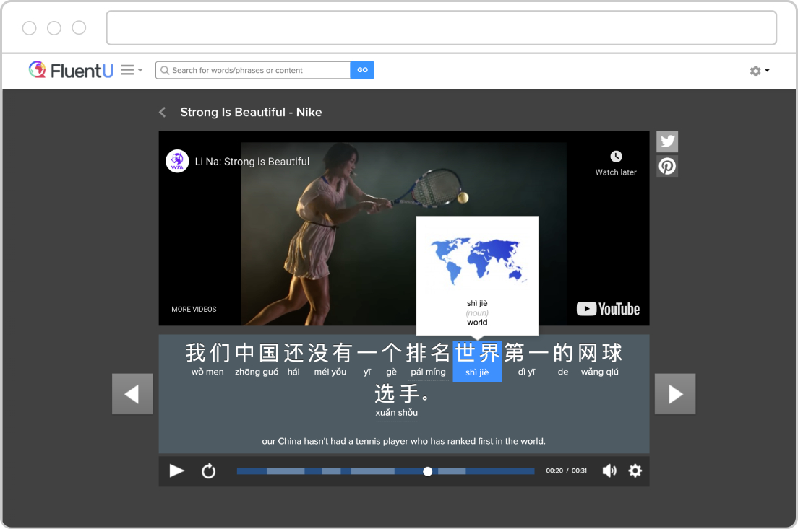This screenshot has width=798, height=529.
Task: Go back using the arrow beside the video title
Action: click(162, 112)
